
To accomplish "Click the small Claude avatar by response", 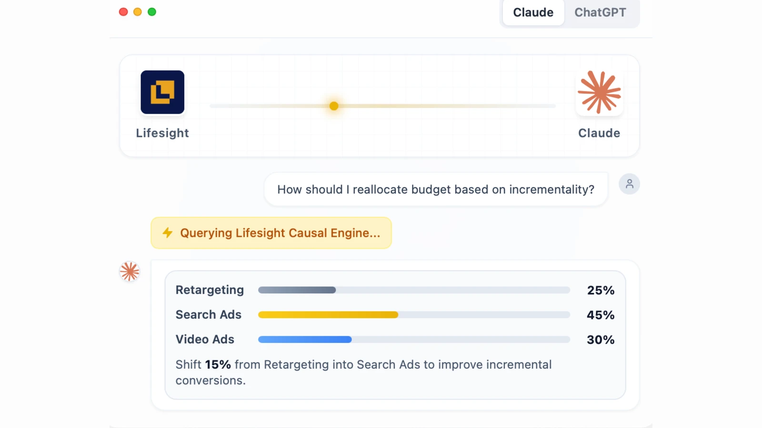I will [130, 272].
